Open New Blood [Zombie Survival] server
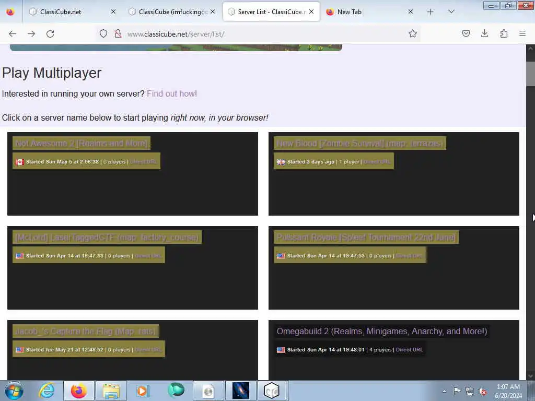Viewport: 535px width, 401px height. point(359,143)
